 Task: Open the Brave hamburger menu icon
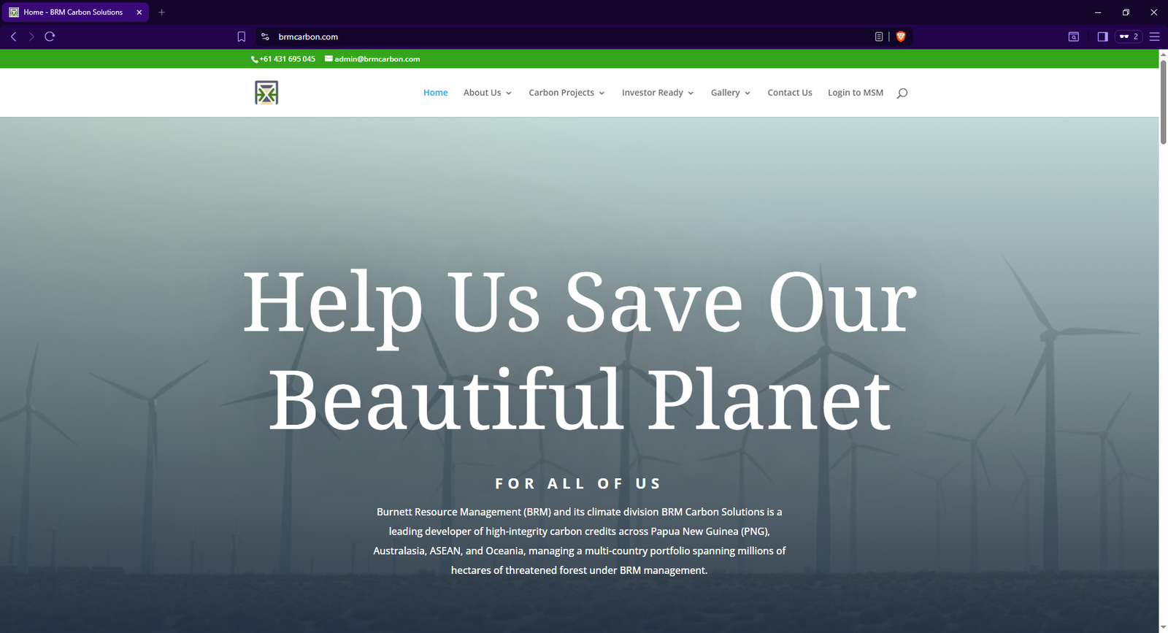[x=1154, y=37]
